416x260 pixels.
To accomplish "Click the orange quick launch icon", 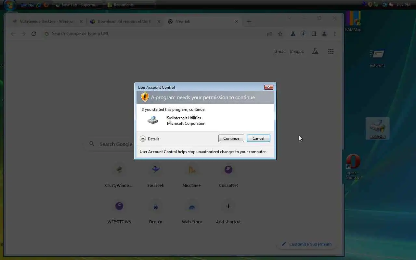I will [46, 5].
